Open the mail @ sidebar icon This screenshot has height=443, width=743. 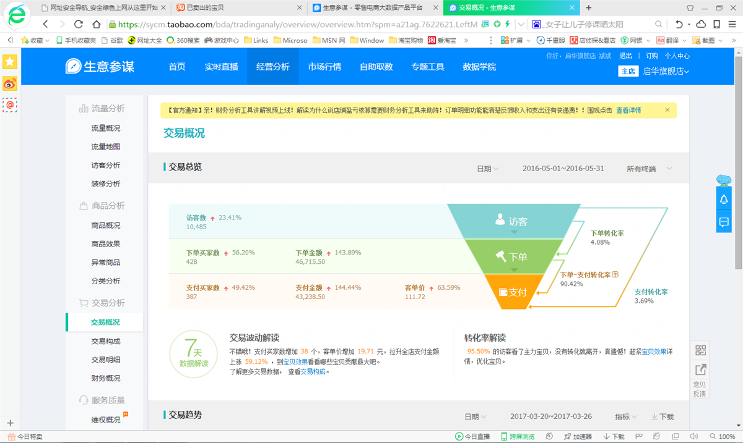[10, 105]
